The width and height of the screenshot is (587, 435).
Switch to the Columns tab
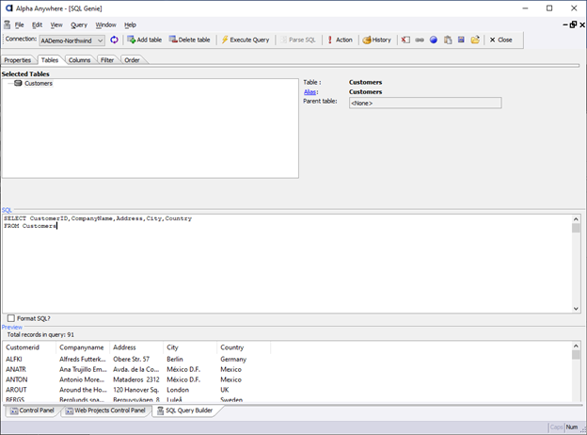(x=79, y=60)
